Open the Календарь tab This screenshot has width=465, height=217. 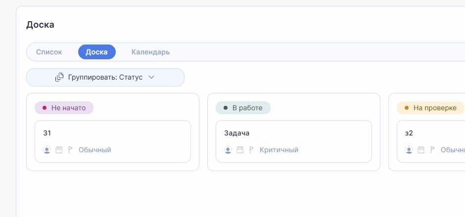150,52
